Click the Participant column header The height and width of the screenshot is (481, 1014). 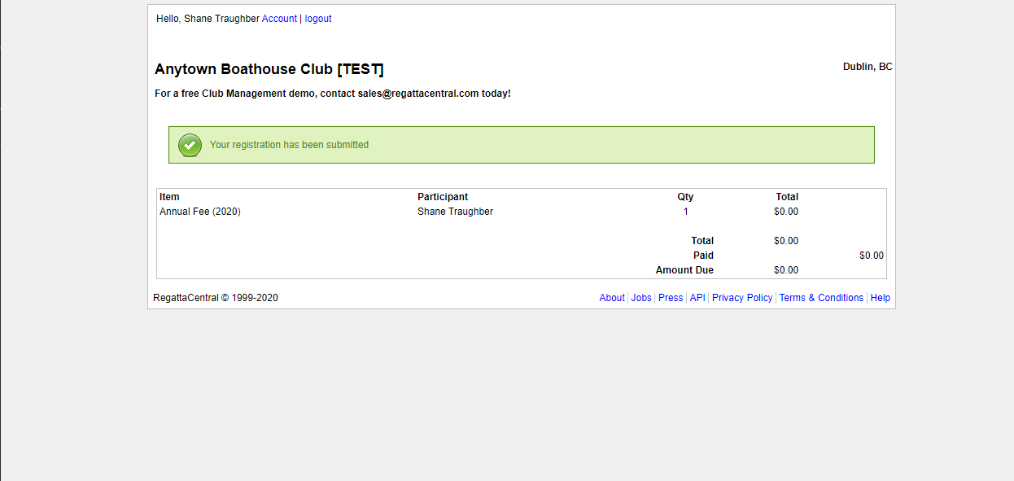point(443,197)
